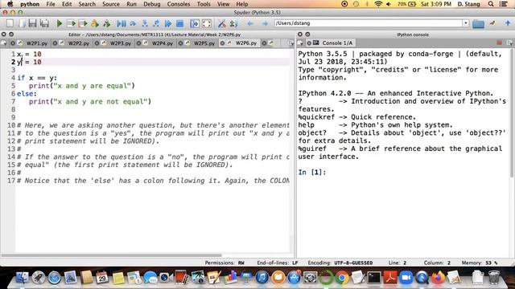Viewport: 515px width, 289px height.
Task: Open the Tools menu
Action: pos(204,4)
